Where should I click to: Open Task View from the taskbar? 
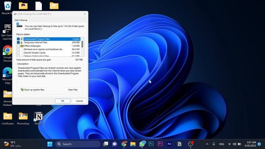coord(106,144)
